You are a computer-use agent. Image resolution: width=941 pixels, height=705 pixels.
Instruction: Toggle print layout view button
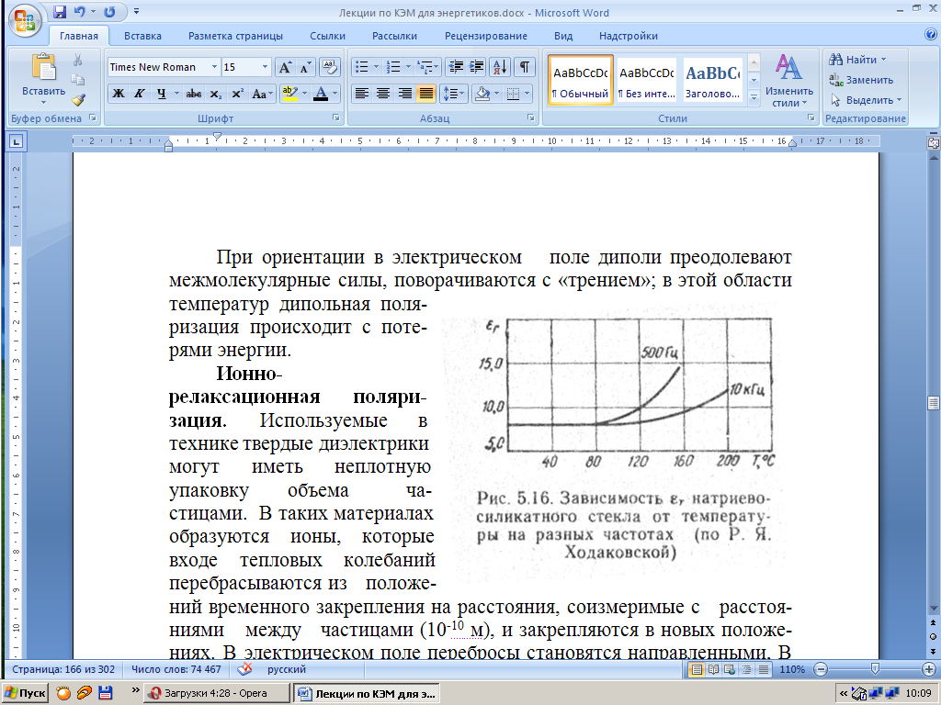coord(697,669)
